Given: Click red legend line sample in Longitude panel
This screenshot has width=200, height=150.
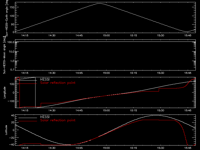Looking at the screenshot, I should pos(28,84).
